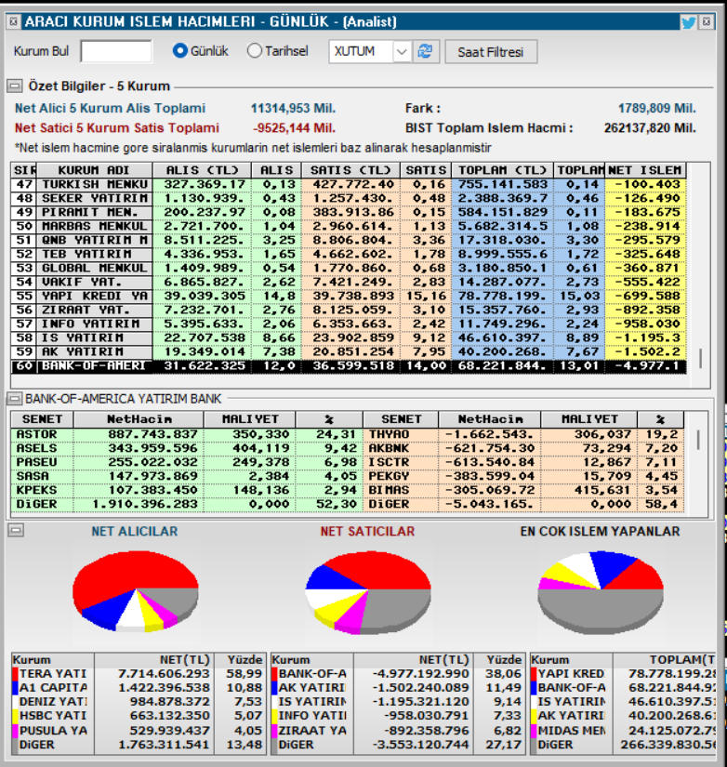The width and height of the screenshot is (727, 767).
Task: Select the AK YATIRIM row
Action: 349,351
